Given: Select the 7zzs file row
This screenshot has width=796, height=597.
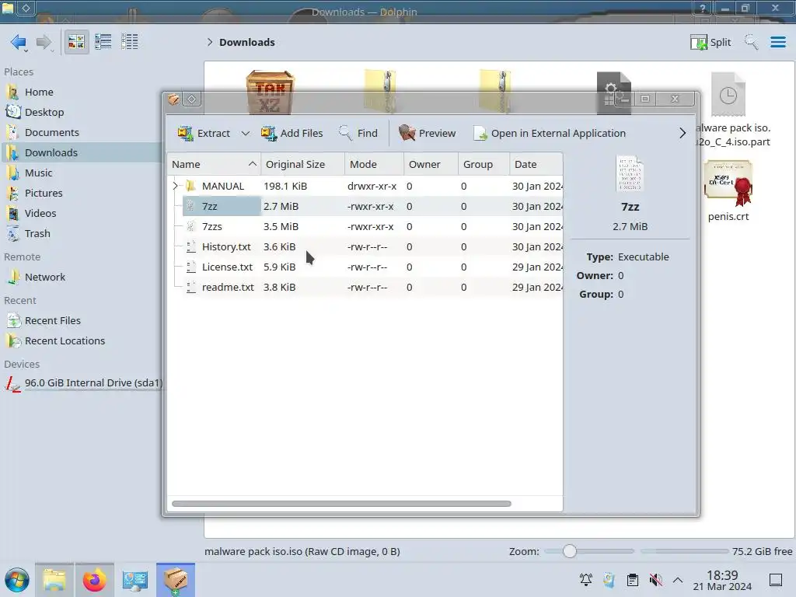Looking at the screenshot, I should point(365,227).
